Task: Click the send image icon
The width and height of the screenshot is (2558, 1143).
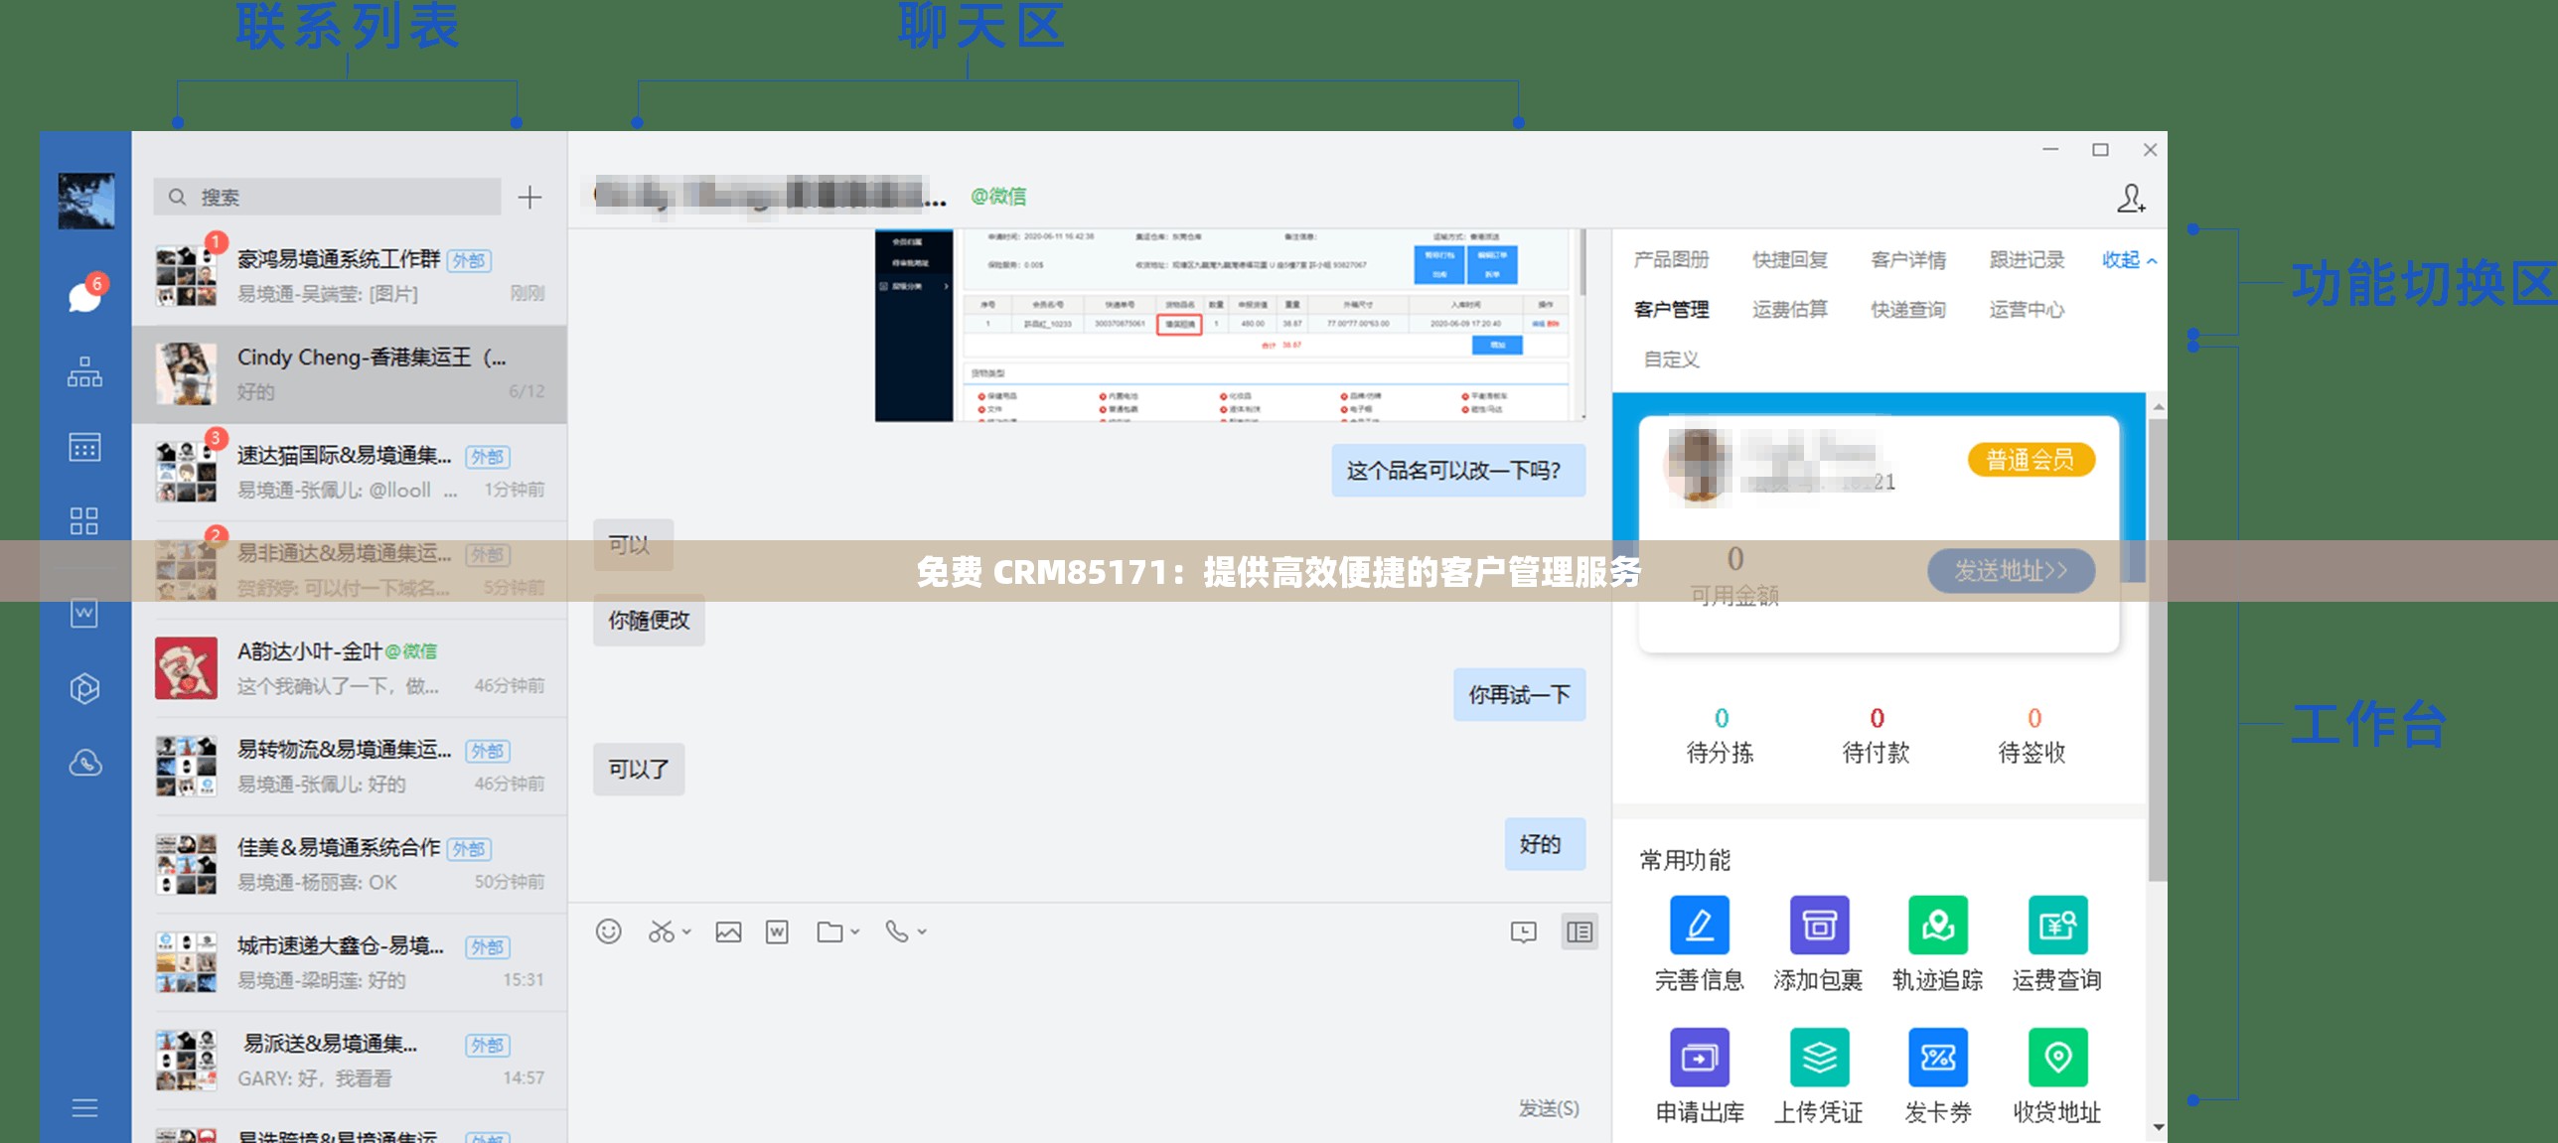Action: coord(728,931)
